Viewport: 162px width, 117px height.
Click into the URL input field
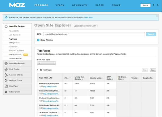[x=94, y=34]
